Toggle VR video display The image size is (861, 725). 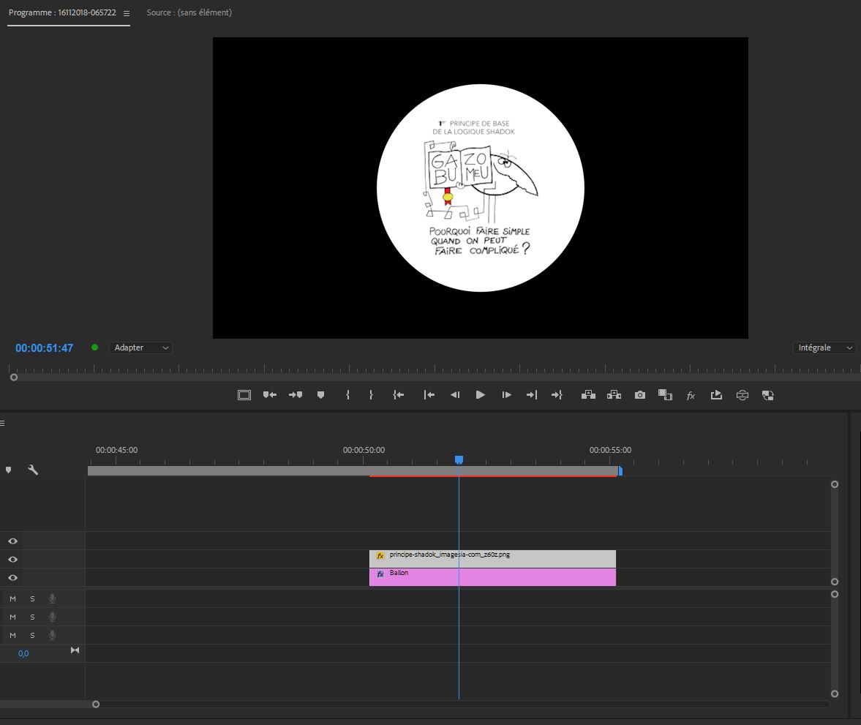pyautogui.click(x=742, y=395)
